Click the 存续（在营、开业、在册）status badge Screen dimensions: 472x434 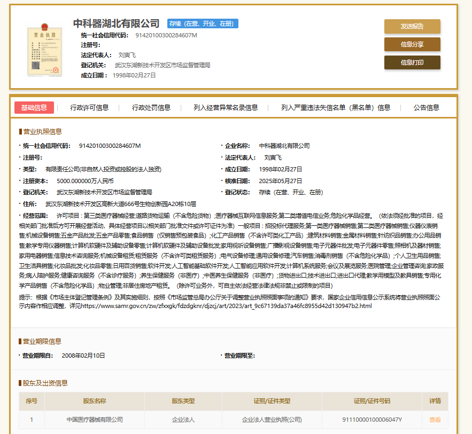coord(203,23)
